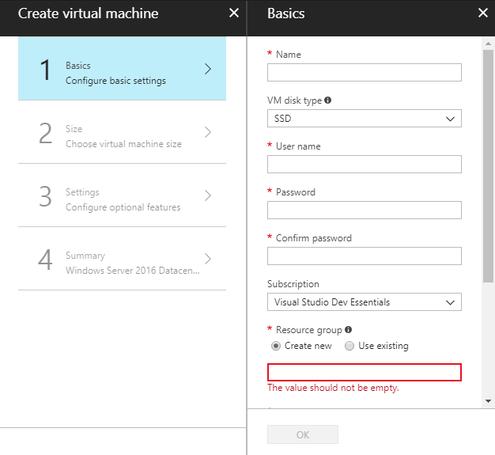Click the Resource group info icon
Viewport: 495px width, 455px height.
click(x=349, y=330)
